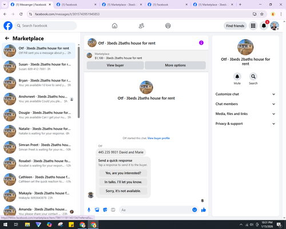Switch to the Messenger | Facebook tab
The height and width of the screenshot is (229, 286).
click(x=31, y=5)
